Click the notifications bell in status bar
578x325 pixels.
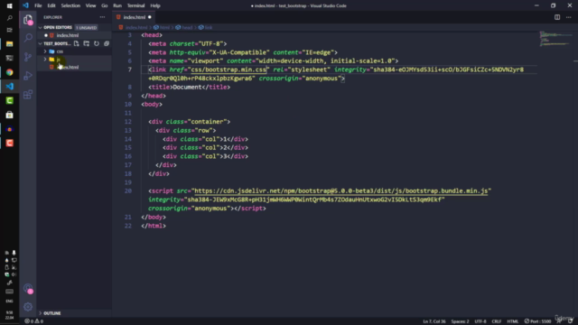pos(570,321)
